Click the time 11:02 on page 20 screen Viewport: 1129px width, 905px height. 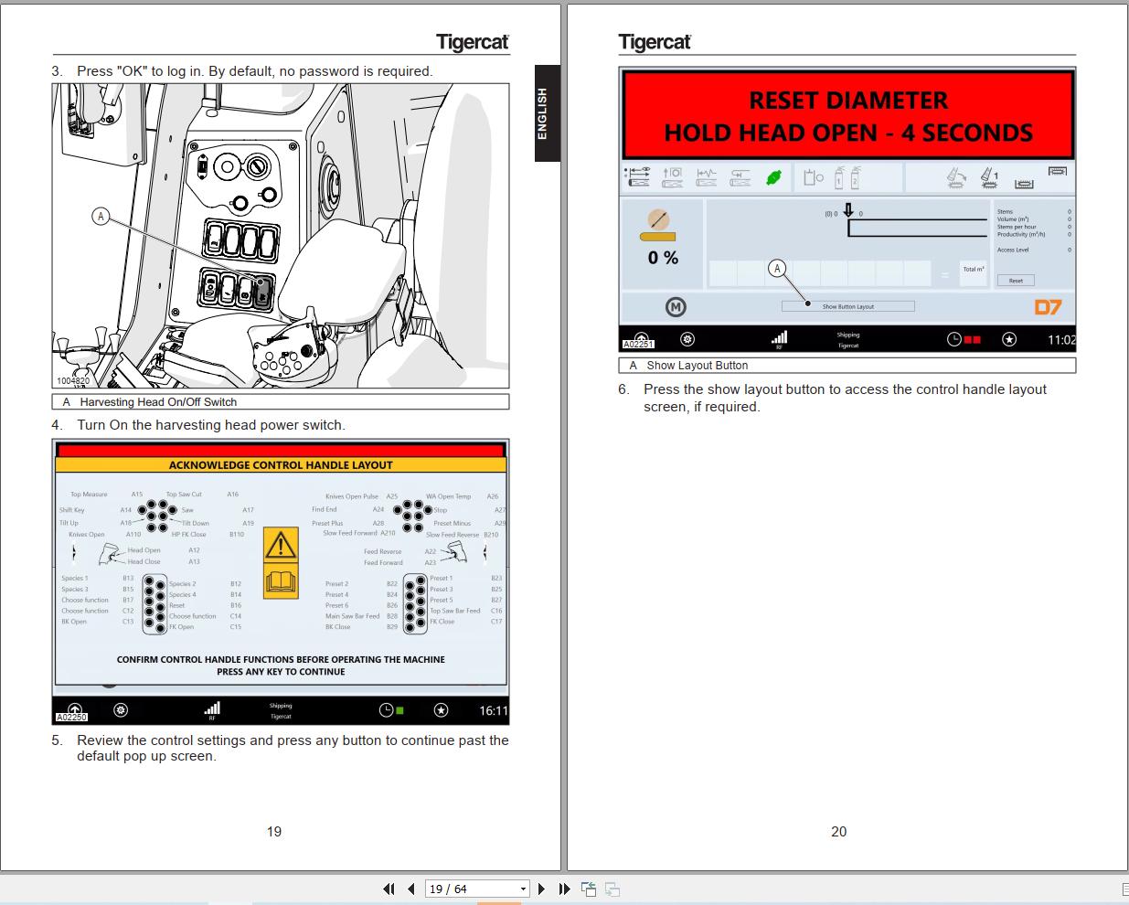[1061, 339]
